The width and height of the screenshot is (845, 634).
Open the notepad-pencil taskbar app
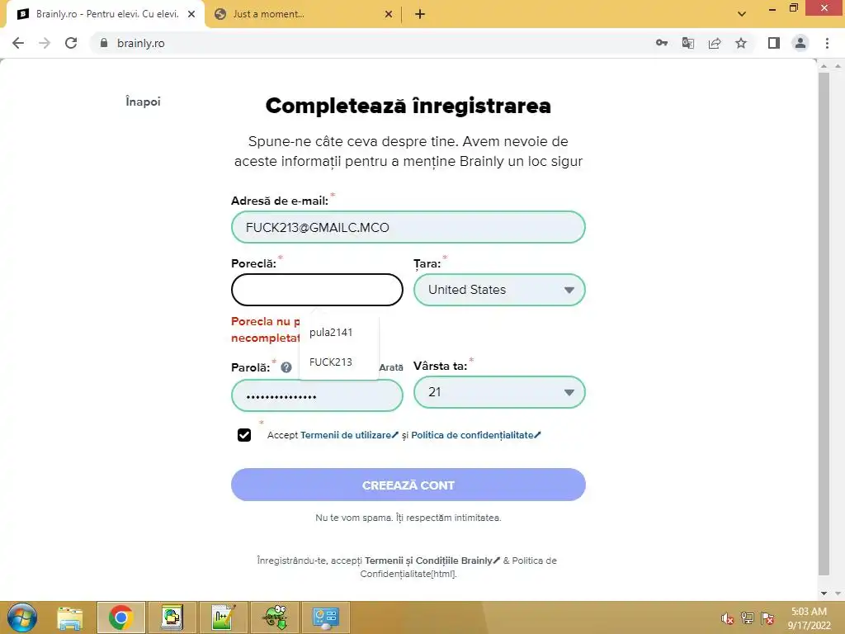coord(223,617)
